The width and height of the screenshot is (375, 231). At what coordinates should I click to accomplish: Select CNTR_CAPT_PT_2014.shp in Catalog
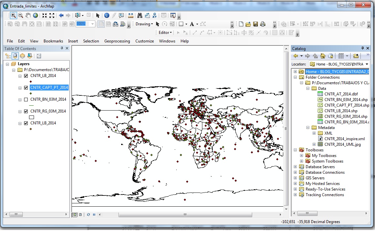(347, 105)
